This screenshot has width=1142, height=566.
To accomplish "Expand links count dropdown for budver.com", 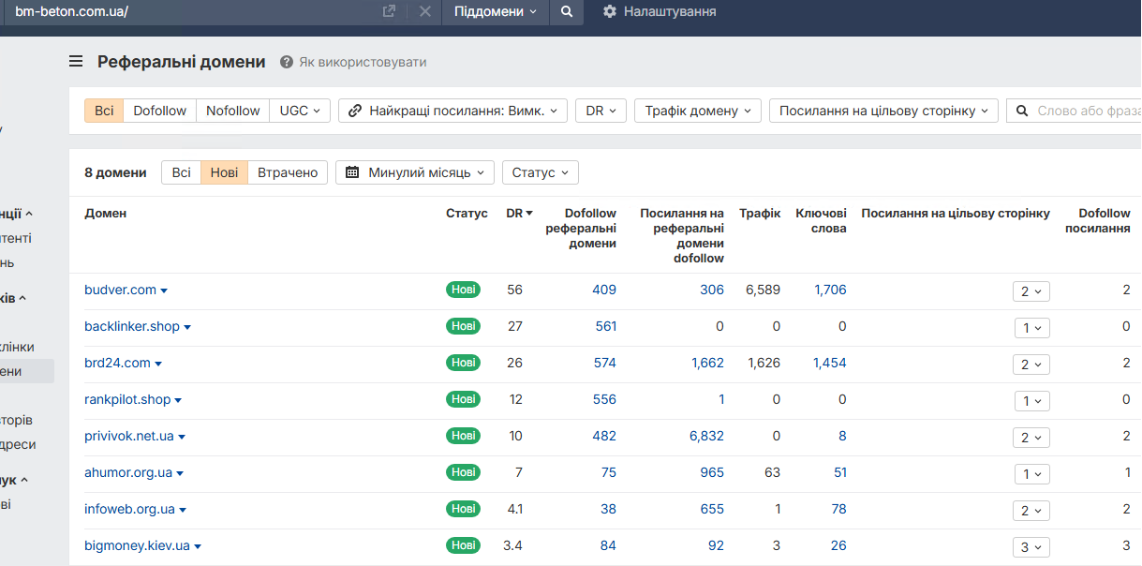I will click(1031, 291).
